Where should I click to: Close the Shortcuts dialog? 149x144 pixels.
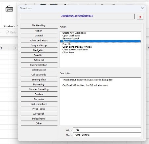142,8
